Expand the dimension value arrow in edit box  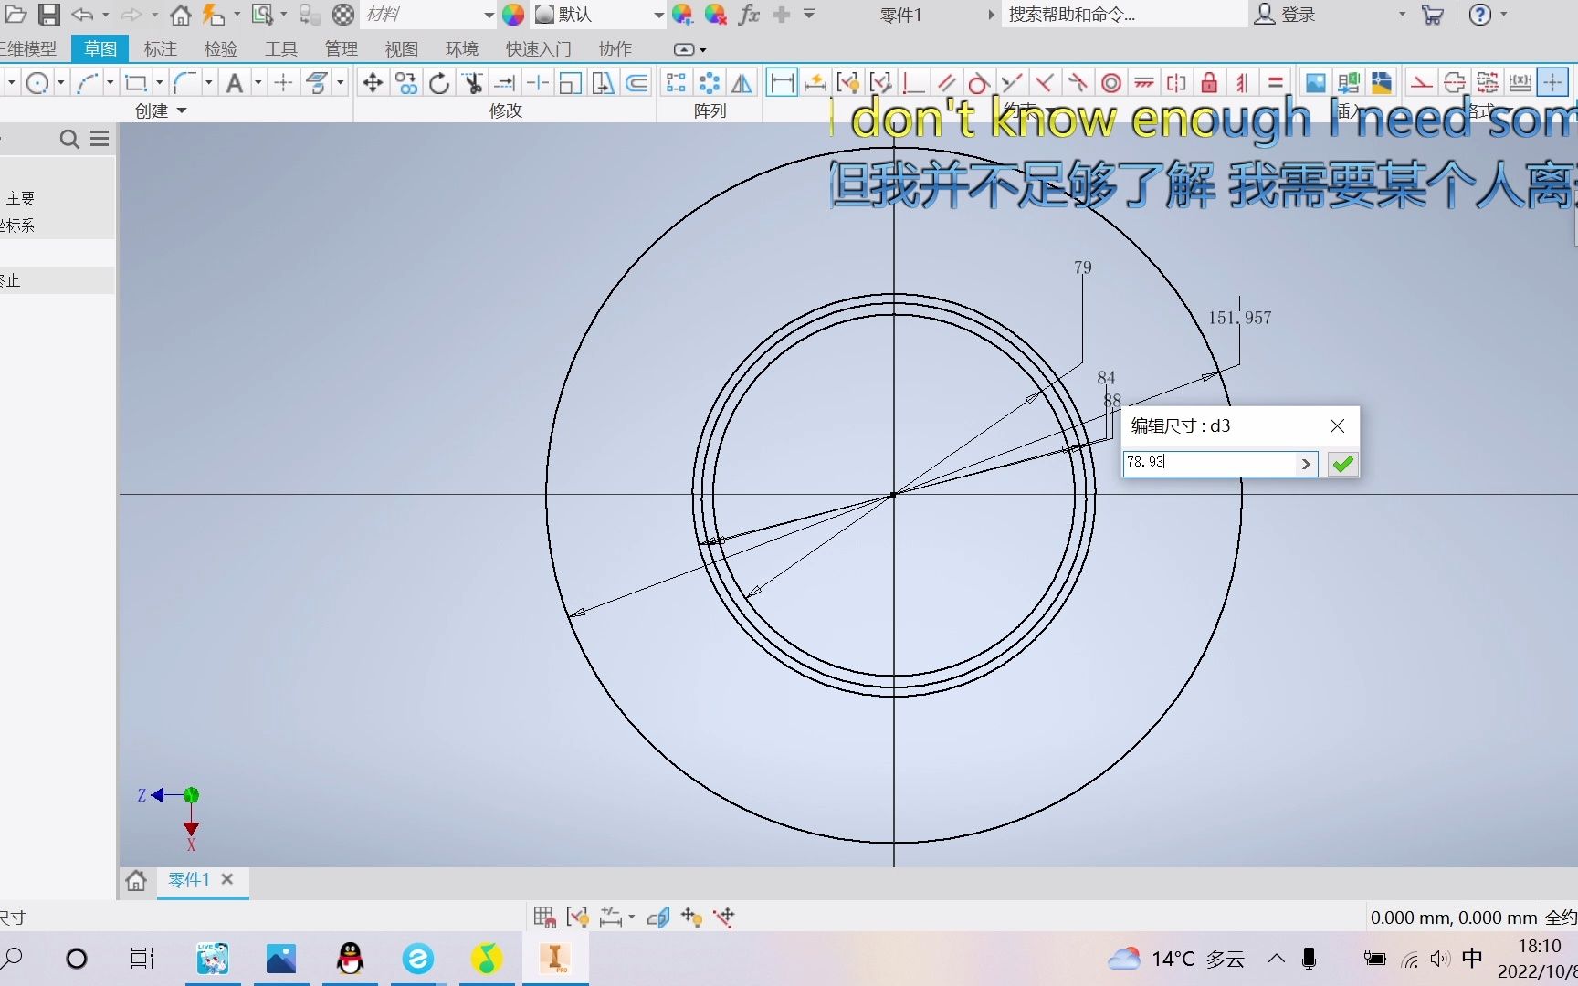coord(1306,464)
